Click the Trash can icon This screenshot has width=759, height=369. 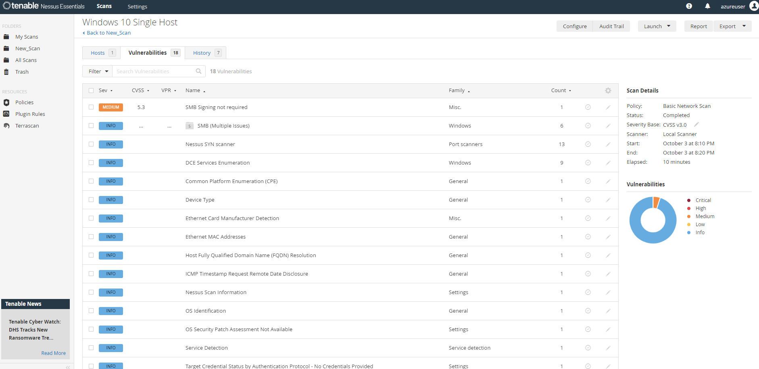click(x=6, y=72)
